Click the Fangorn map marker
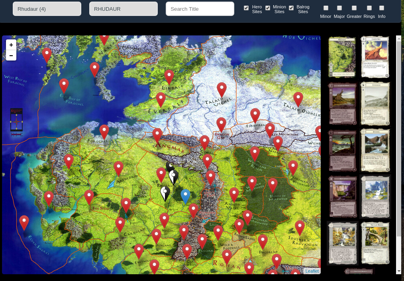Image resolution: width=404 pixels, height=281 pixels. [x=202, y=241]
